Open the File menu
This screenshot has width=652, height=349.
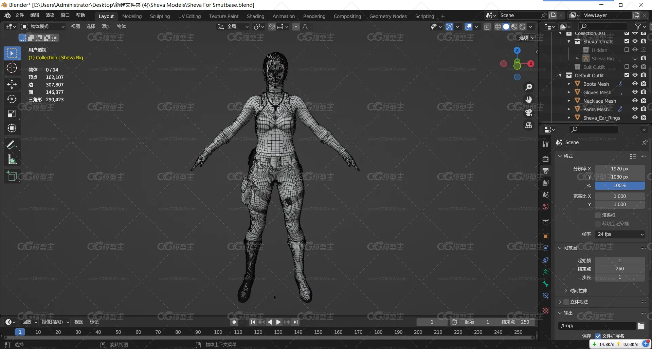click(19, 15)
